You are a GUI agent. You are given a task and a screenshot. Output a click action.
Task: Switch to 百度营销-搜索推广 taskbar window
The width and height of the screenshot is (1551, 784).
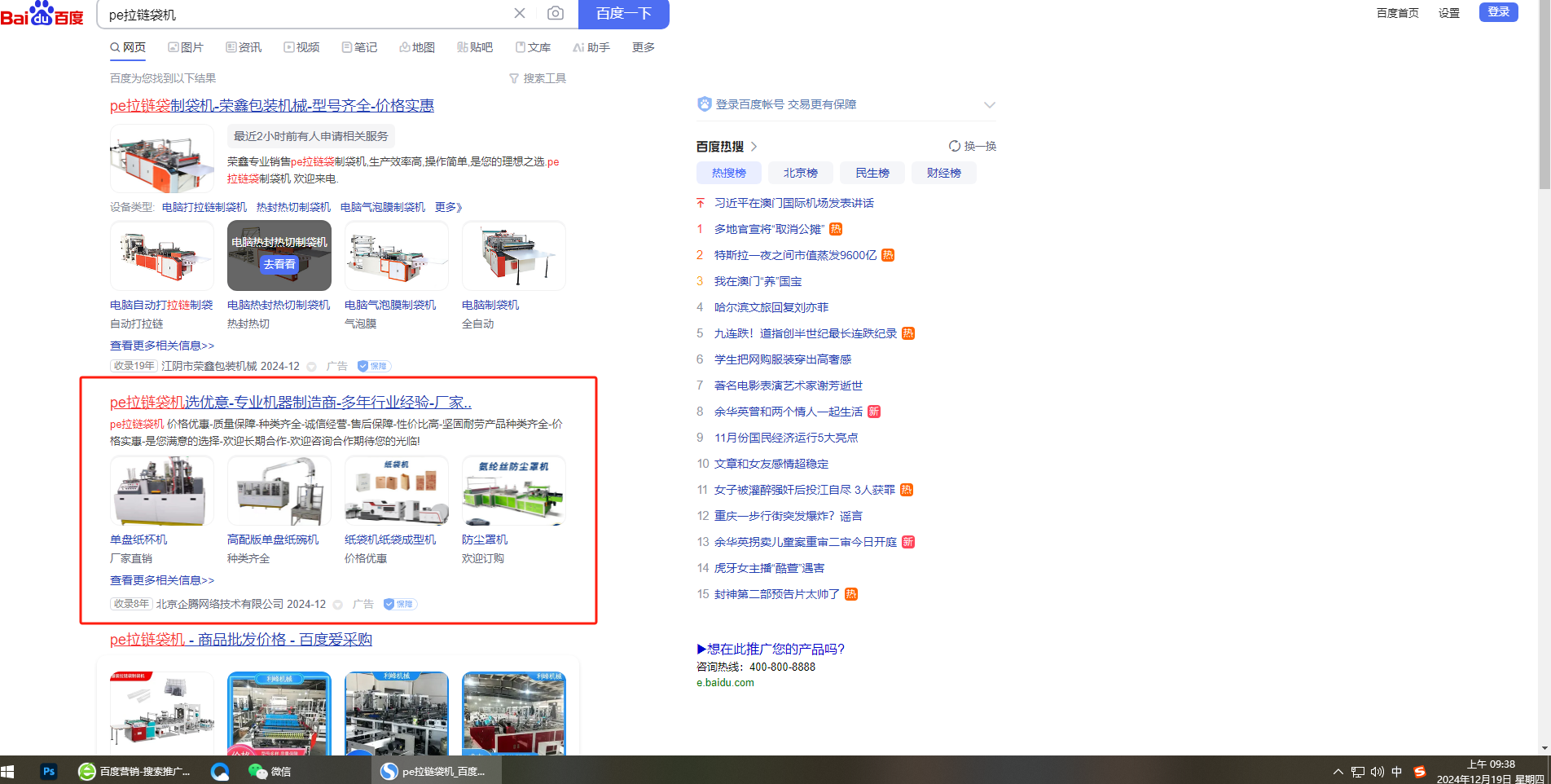point(134,771)
